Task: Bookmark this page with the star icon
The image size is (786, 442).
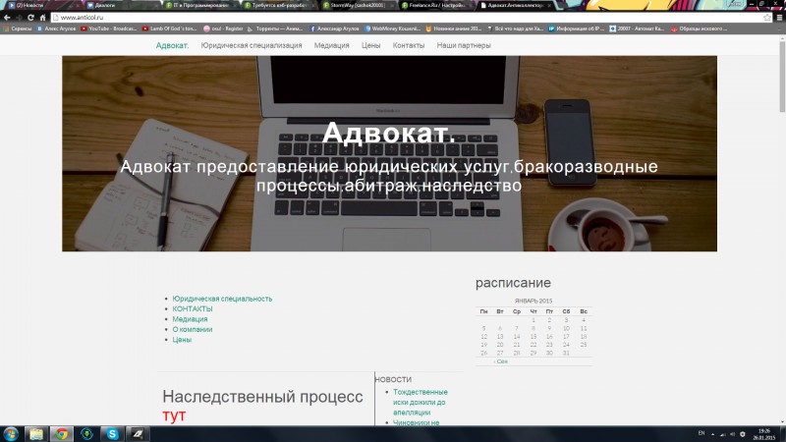Action: click(x=767, y=17)
